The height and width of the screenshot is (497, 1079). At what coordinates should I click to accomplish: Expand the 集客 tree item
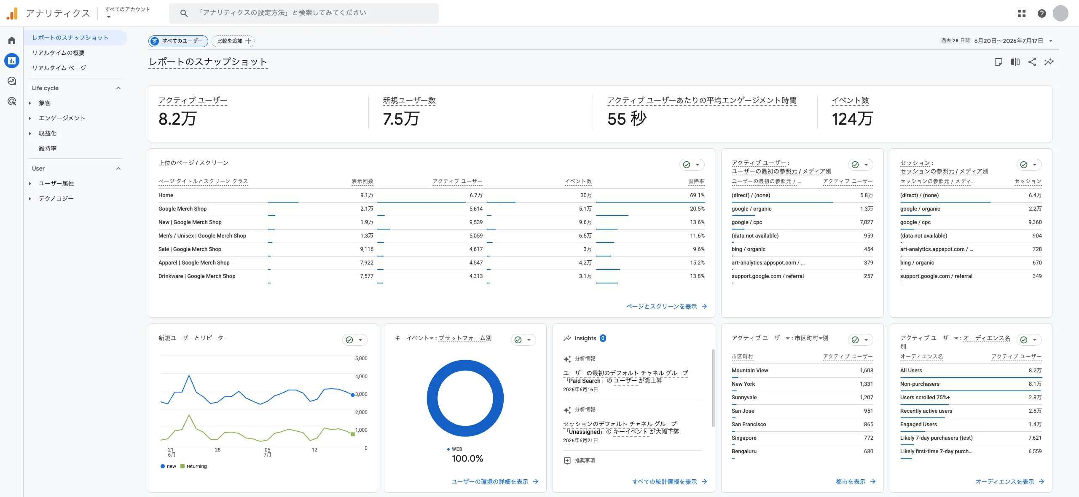tap(30, 103)
